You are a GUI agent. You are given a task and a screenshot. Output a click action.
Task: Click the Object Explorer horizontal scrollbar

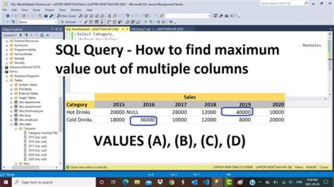26,168
